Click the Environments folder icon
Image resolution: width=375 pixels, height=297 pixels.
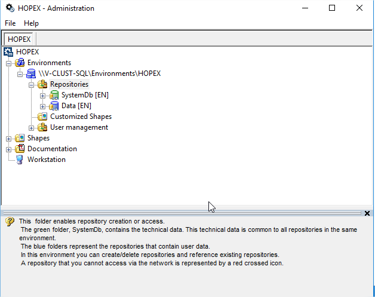[20, 63]
